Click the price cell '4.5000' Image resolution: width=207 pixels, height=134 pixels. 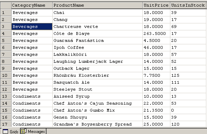[x=156, y=40]
